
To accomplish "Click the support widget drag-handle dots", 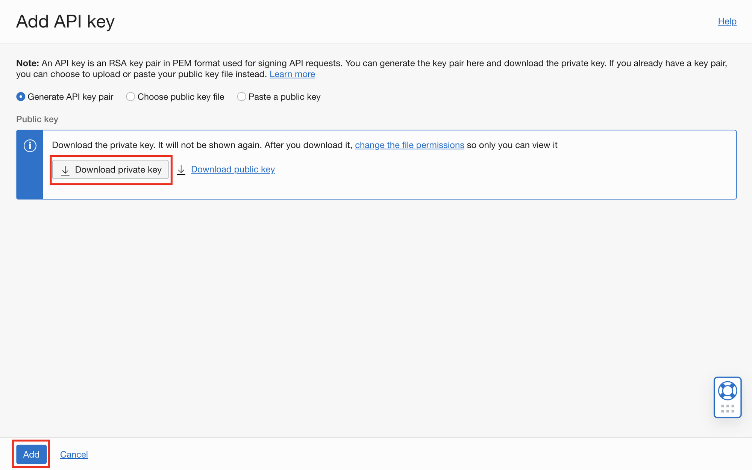I will click(727, 409).
